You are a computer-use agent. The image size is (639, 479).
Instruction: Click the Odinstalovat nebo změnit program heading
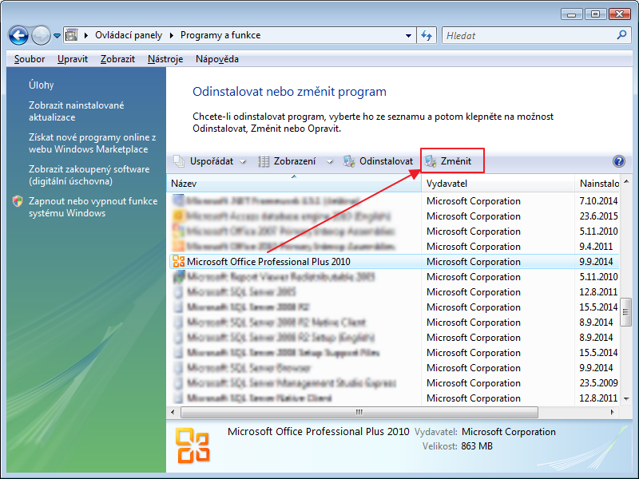[x=289, y=92]
